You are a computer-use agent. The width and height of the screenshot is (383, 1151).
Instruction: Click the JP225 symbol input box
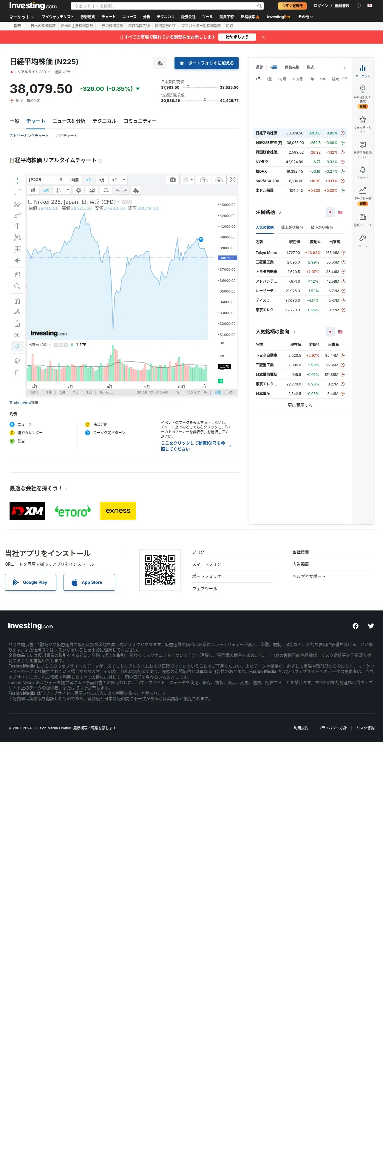[41, 180]
